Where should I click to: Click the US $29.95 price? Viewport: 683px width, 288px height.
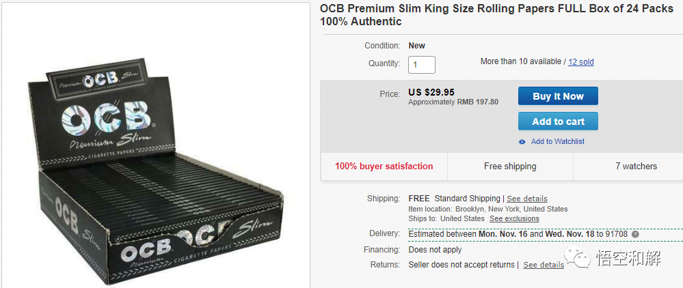pos(431,92)
